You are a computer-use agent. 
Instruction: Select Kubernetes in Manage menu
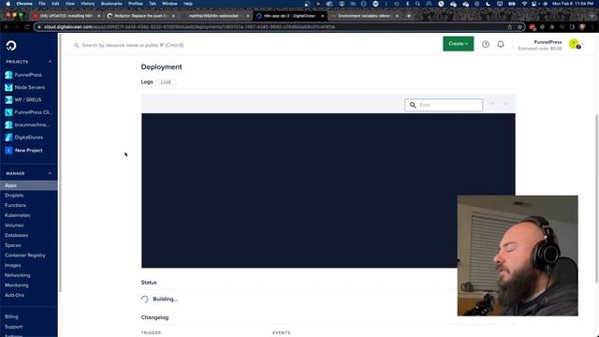(17, 215)
